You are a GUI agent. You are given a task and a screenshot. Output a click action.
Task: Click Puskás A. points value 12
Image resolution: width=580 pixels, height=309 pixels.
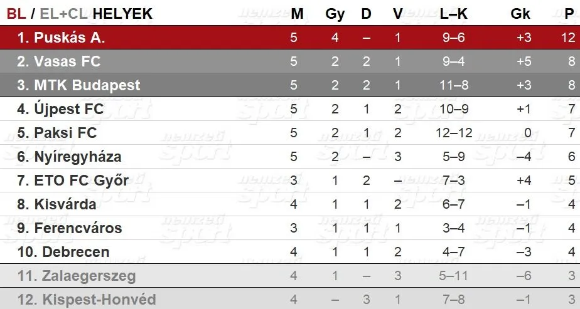568,38
